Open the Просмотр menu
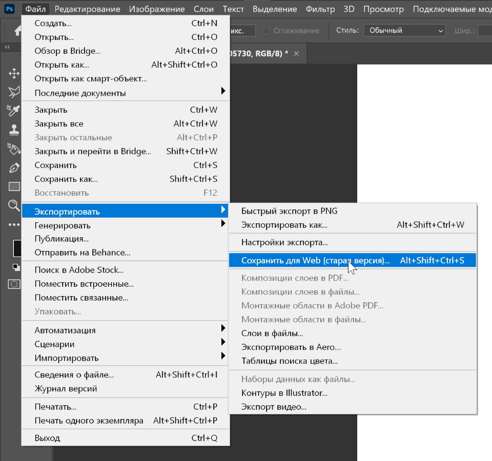The height and width of the screenshot is (461, 492). point(383,9)
